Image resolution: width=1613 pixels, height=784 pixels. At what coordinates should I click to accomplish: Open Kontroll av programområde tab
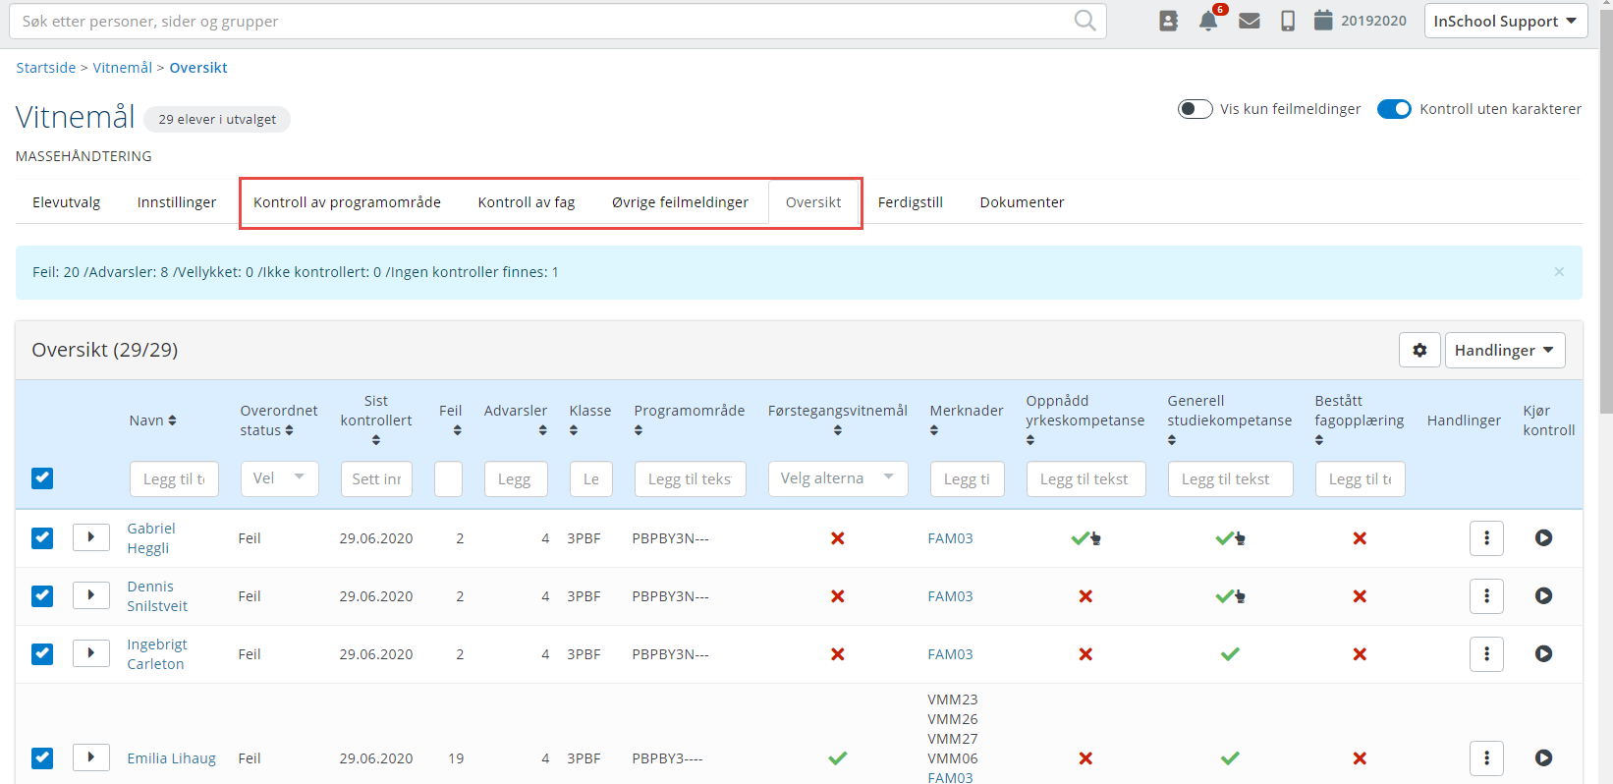[x=347, y=202]
